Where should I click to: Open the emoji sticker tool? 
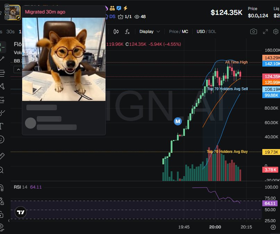click(2, 139)
